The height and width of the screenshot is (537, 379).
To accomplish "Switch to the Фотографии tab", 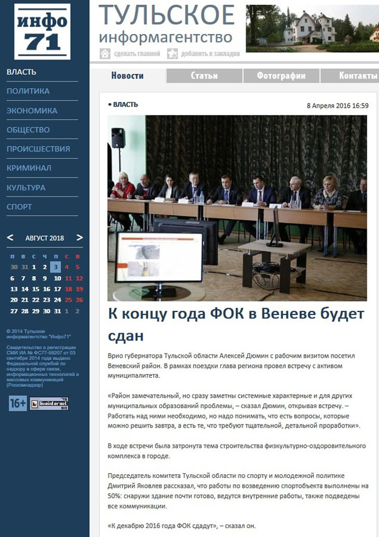I will tap(280, 76).
